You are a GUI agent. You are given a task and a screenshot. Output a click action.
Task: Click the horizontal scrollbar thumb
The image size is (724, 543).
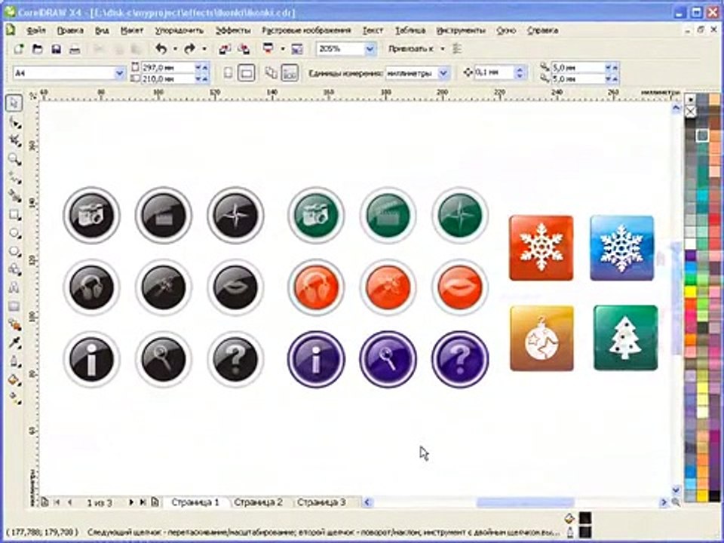[x=525, y=502]
